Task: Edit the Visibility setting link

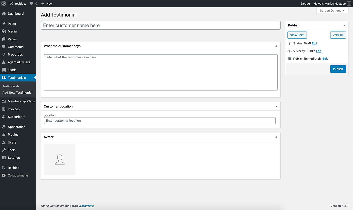Action: click(x=319, y=51)
